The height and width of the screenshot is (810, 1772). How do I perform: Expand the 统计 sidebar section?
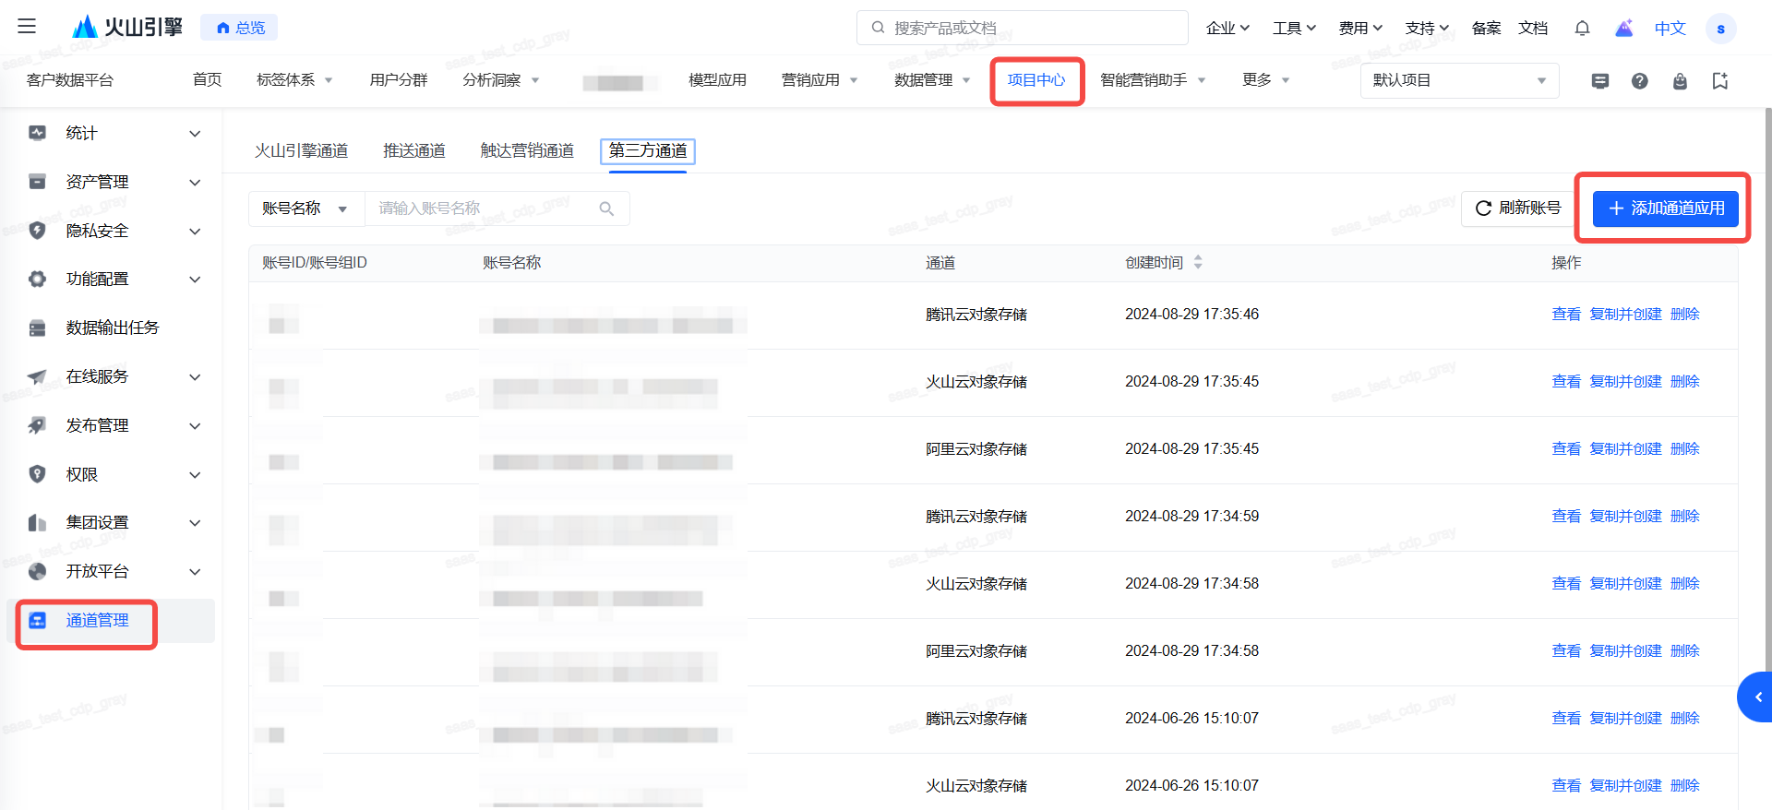[195, 134]
